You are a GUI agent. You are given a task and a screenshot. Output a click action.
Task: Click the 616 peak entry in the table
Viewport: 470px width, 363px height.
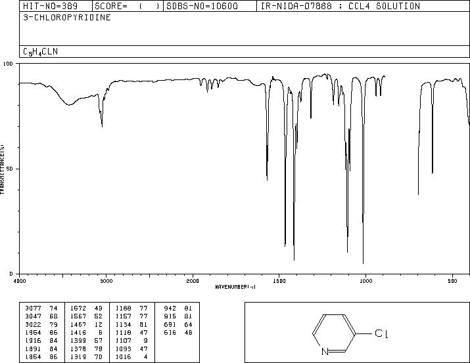pyautogui.click(x=178, y=332)
